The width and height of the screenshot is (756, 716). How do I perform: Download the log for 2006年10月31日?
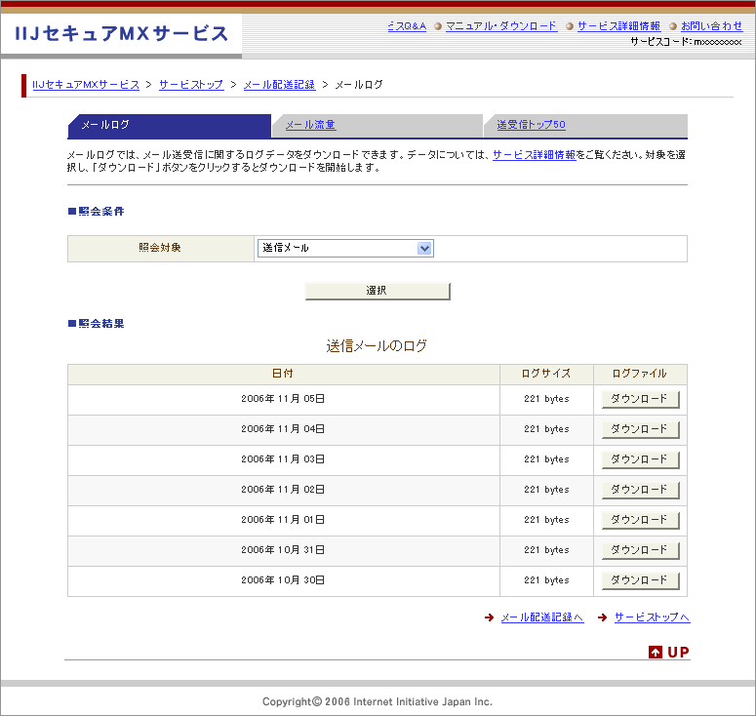(640, 550)
